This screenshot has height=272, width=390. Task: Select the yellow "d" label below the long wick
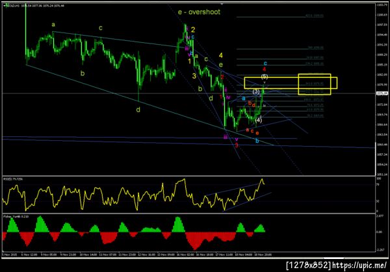[138, 109]
